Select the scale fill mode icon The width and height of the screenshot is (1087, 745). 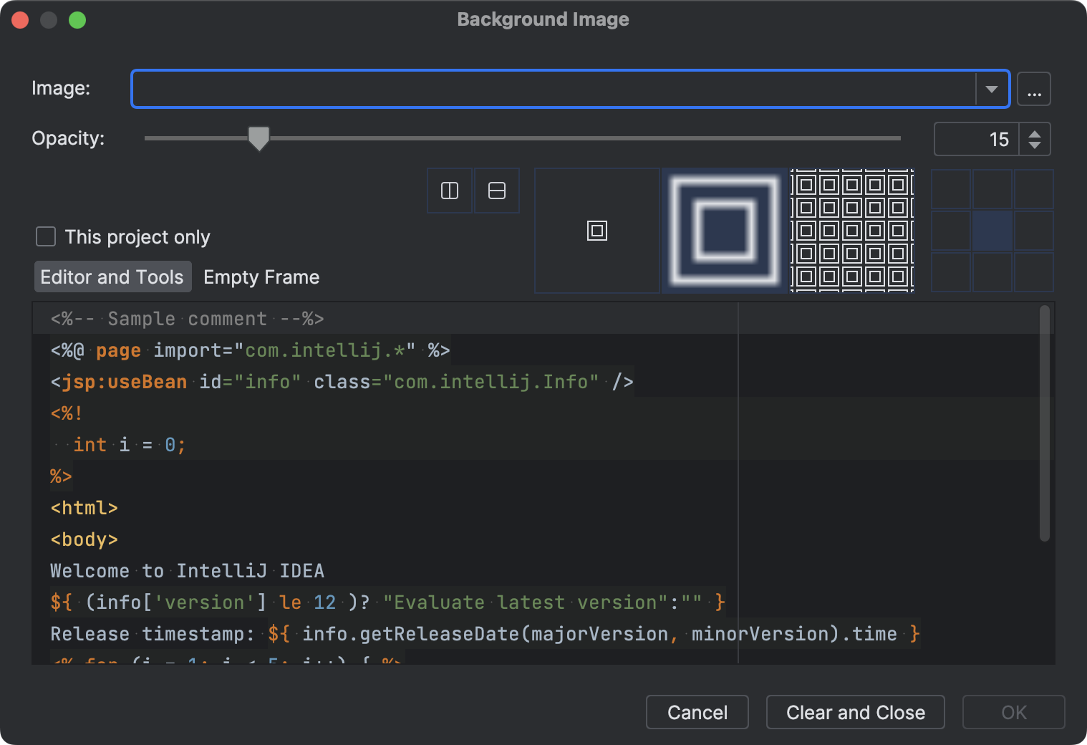[x=724, y=231]
